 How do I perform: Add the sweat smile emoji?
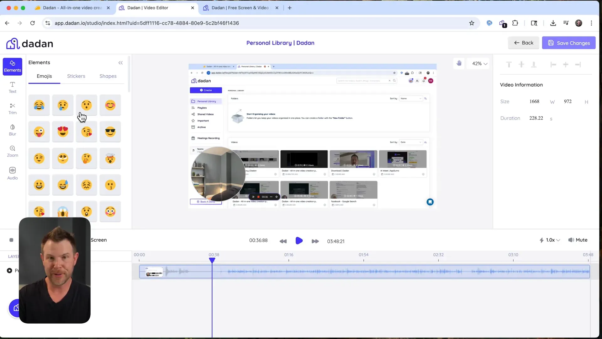(x=63, y=185)
